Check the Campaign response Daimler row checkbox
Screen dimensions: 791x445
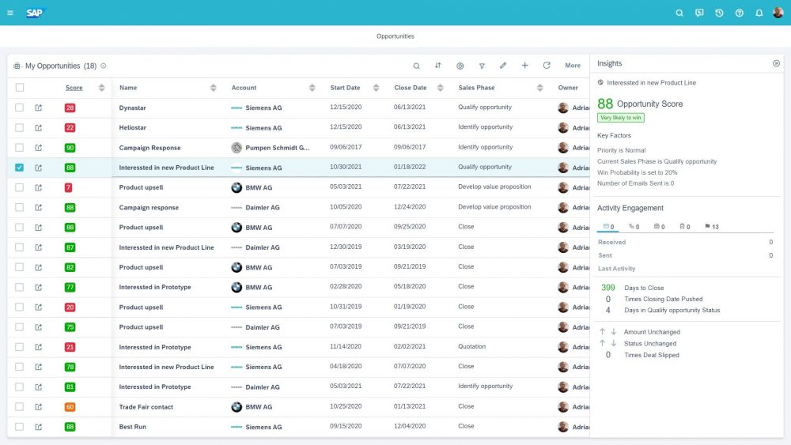click(x=19, y=207)
